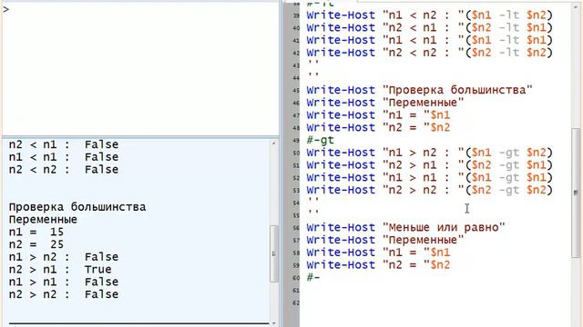Click Write-Host keyword on editor line 56
This screenshot has height=327, width=583.
[341, 227]
